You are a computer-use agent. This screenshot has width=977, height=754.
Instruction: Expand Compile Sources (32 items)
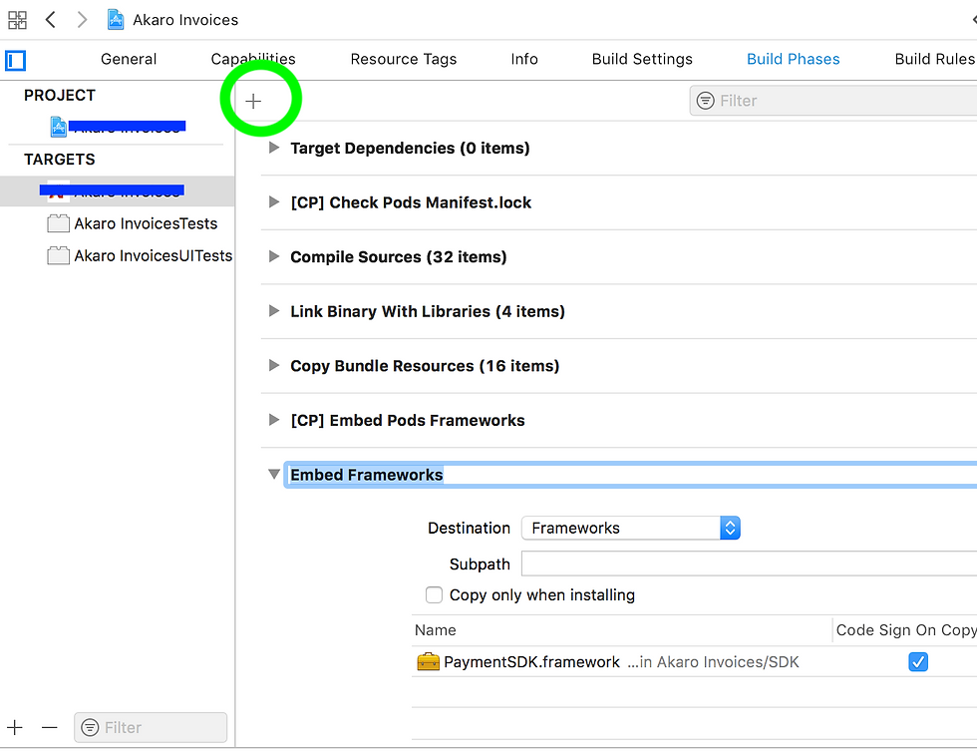pyautogui.click(x=273, y=256)
